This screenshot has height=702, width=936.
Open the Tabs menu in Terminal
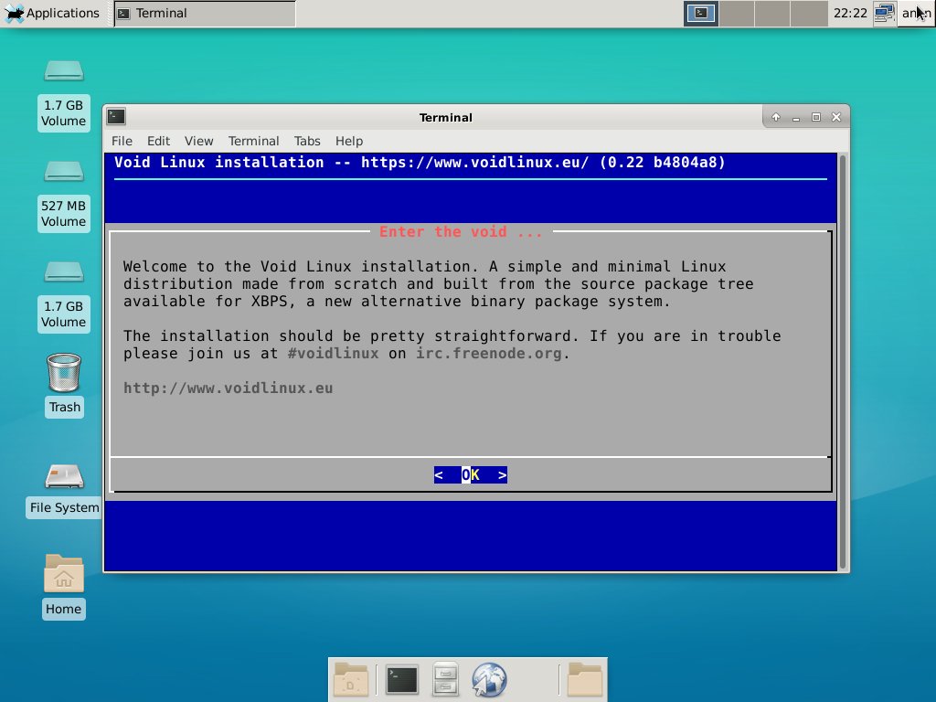tap(307, 141)
